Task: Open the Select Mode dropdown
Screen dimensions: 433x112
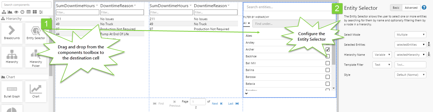Action: pyautogui.click(x=410, y=35)
